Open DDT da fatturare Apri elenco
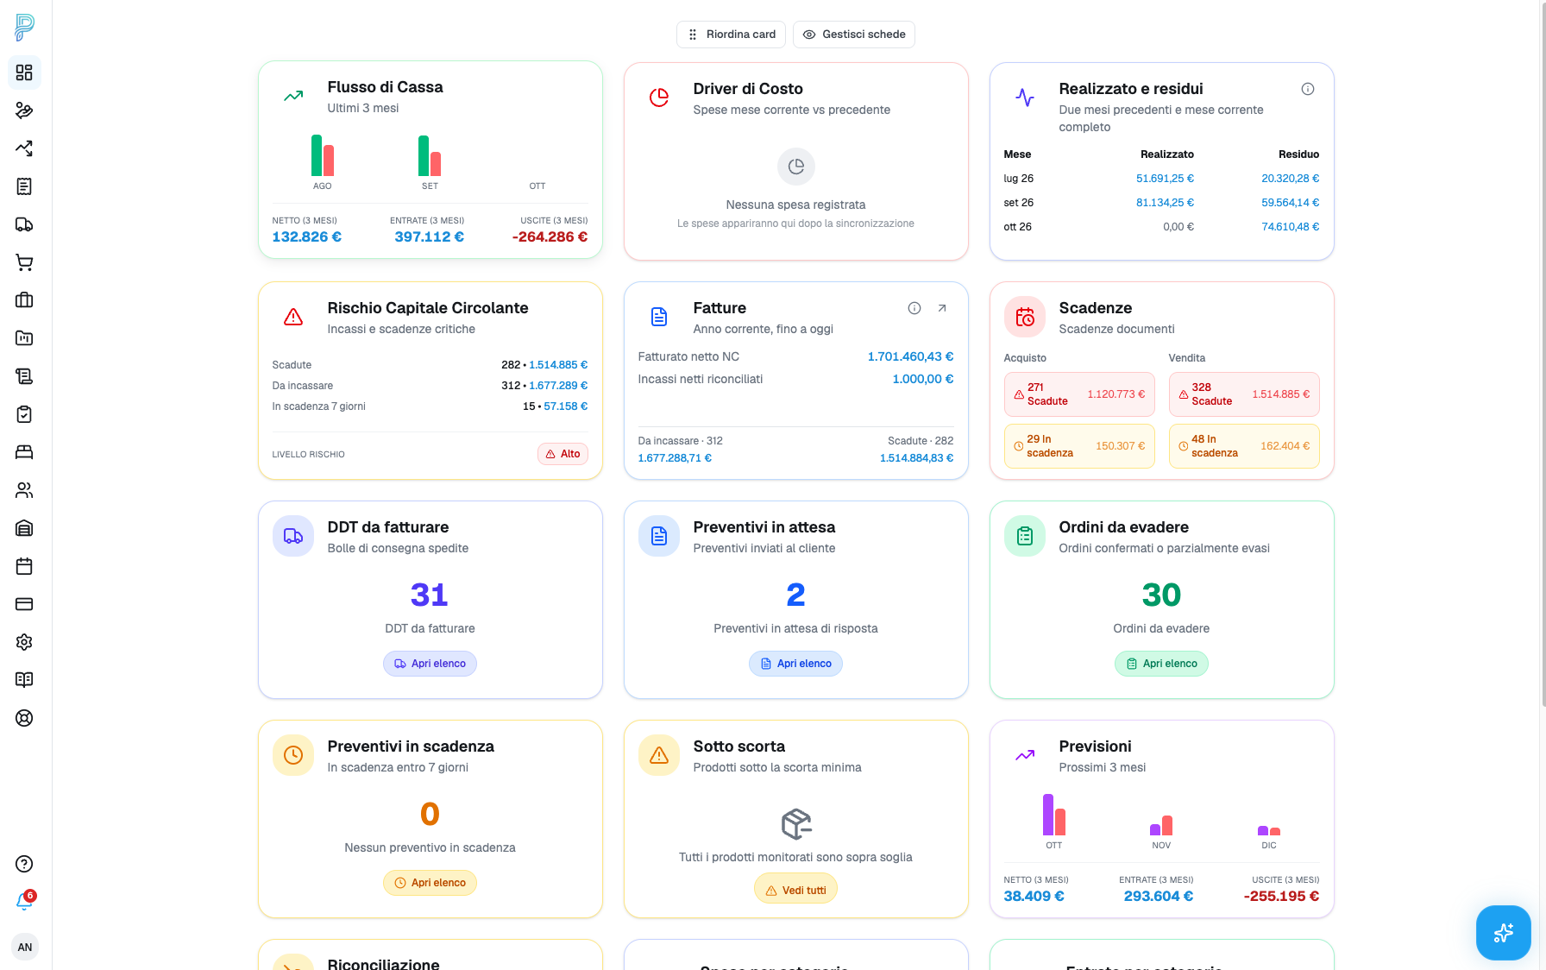 pyautogui.click(x=430, y=664)
